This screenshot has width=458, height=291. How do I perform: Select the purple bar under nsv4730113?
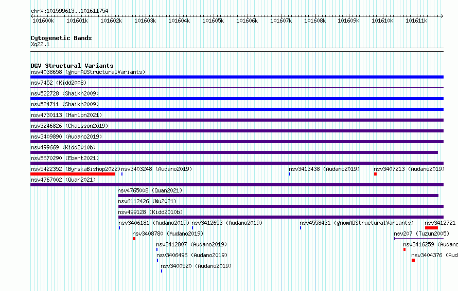pyautogui.click(x=237, y=120)
